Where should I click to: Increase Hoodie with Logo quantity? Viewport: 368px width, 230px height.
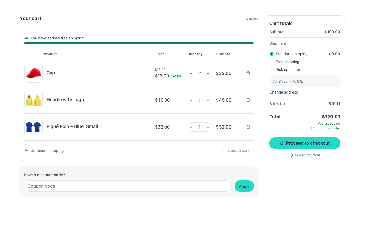pyautogui.click(x=208, y=100)
